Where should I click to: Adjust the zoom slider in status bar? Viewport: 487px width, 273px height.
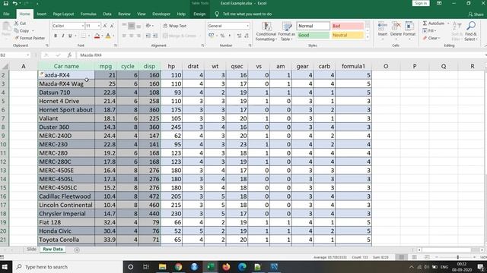(x=457, y=257)
